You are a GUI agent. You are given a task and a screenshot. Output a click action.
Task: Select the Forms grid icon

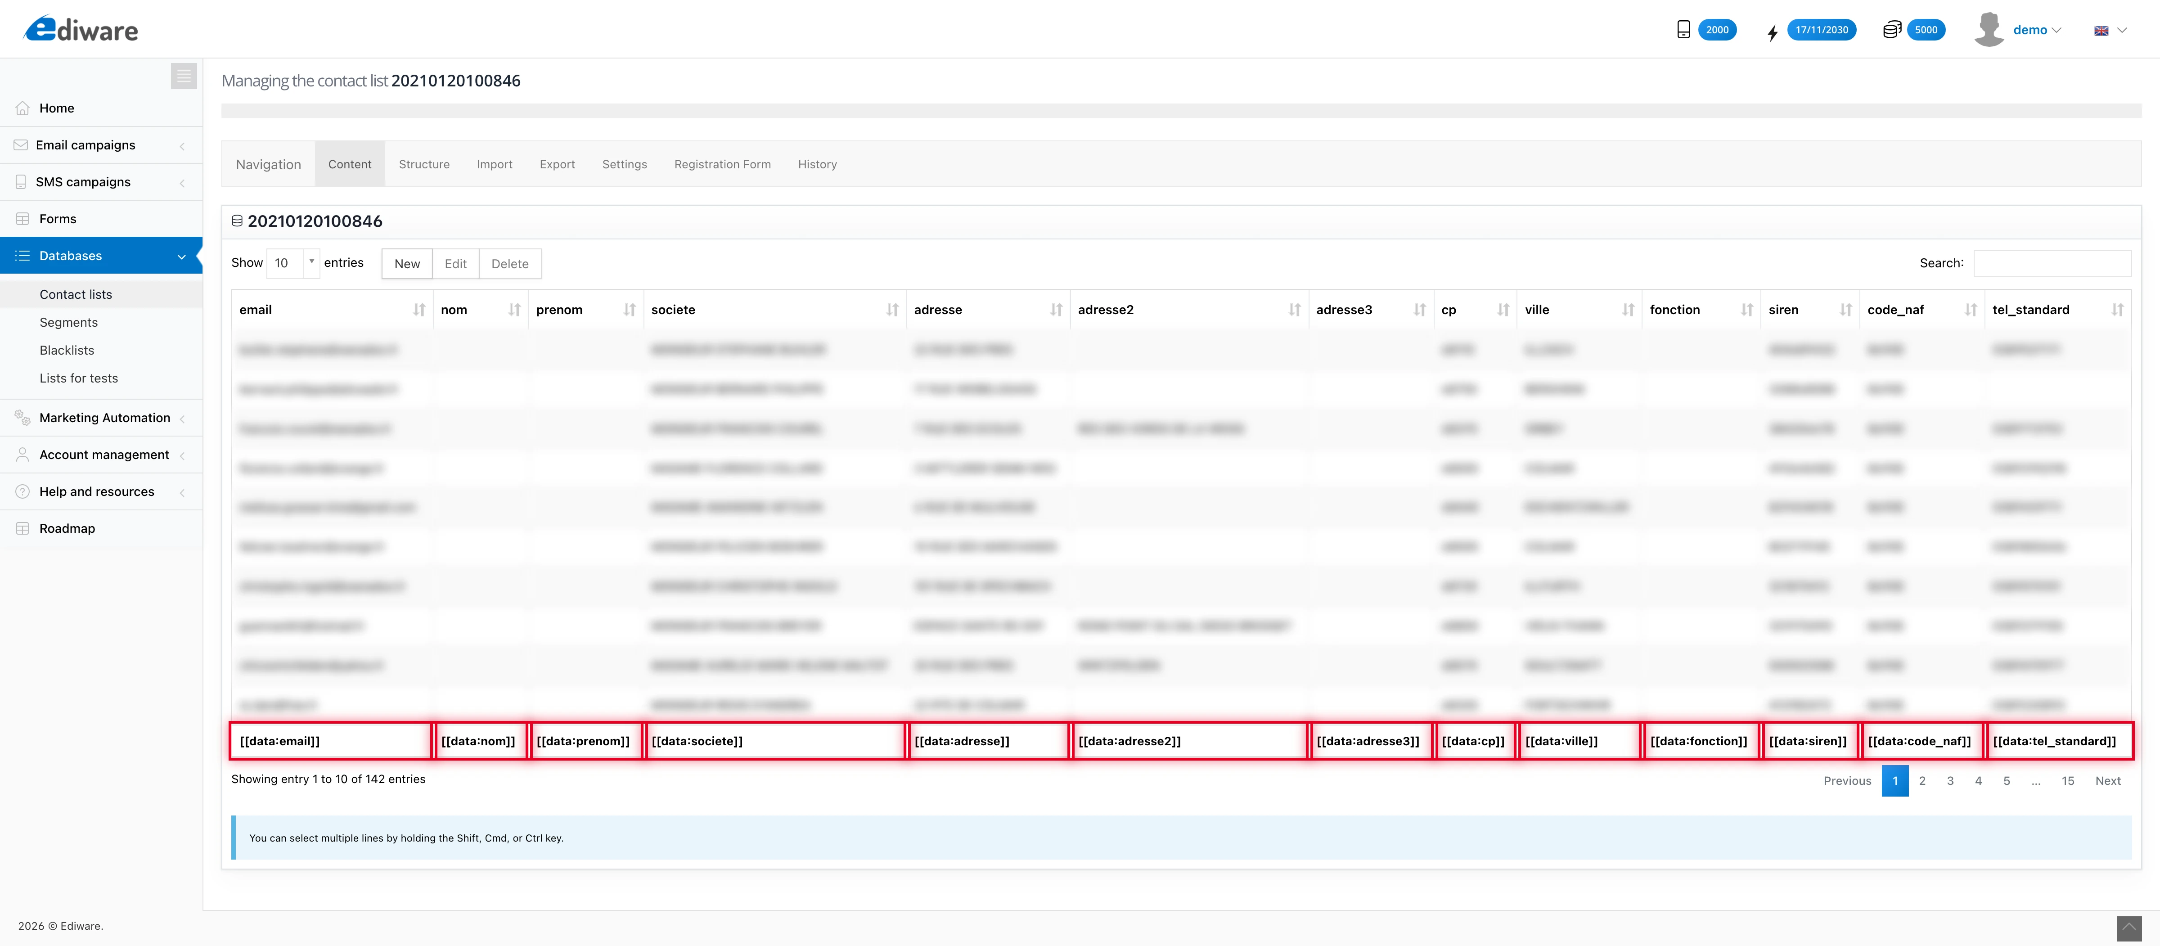(22, 218)
